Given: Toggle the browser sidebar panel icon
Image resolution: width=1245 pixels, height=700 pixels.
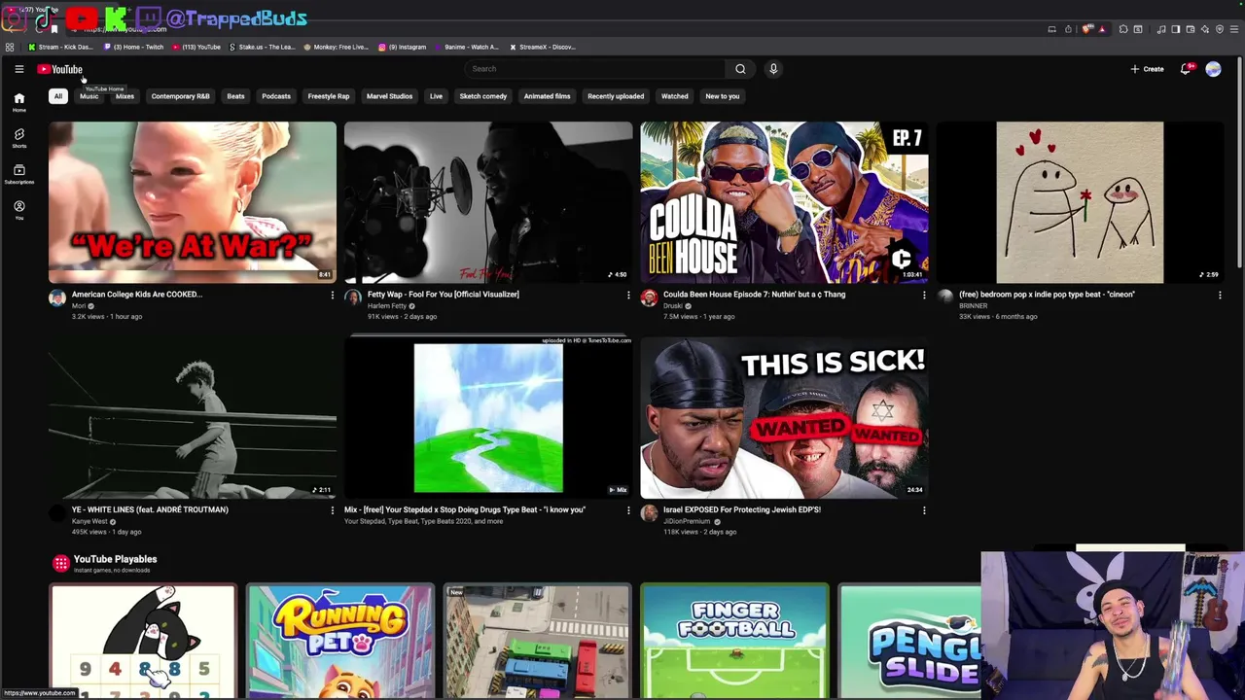Looking at the screenshot, I should pyautogui.click(x=1176, y=29).
